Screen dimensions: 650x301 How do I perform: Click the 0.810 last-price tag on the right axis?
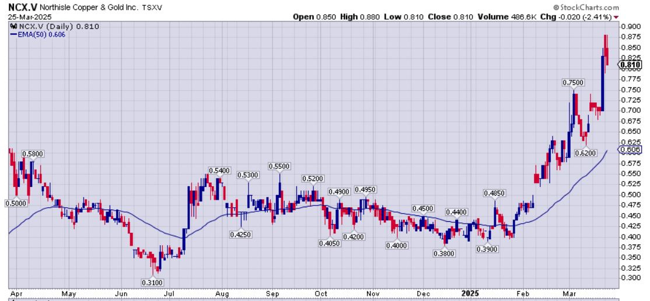(631, 65)
